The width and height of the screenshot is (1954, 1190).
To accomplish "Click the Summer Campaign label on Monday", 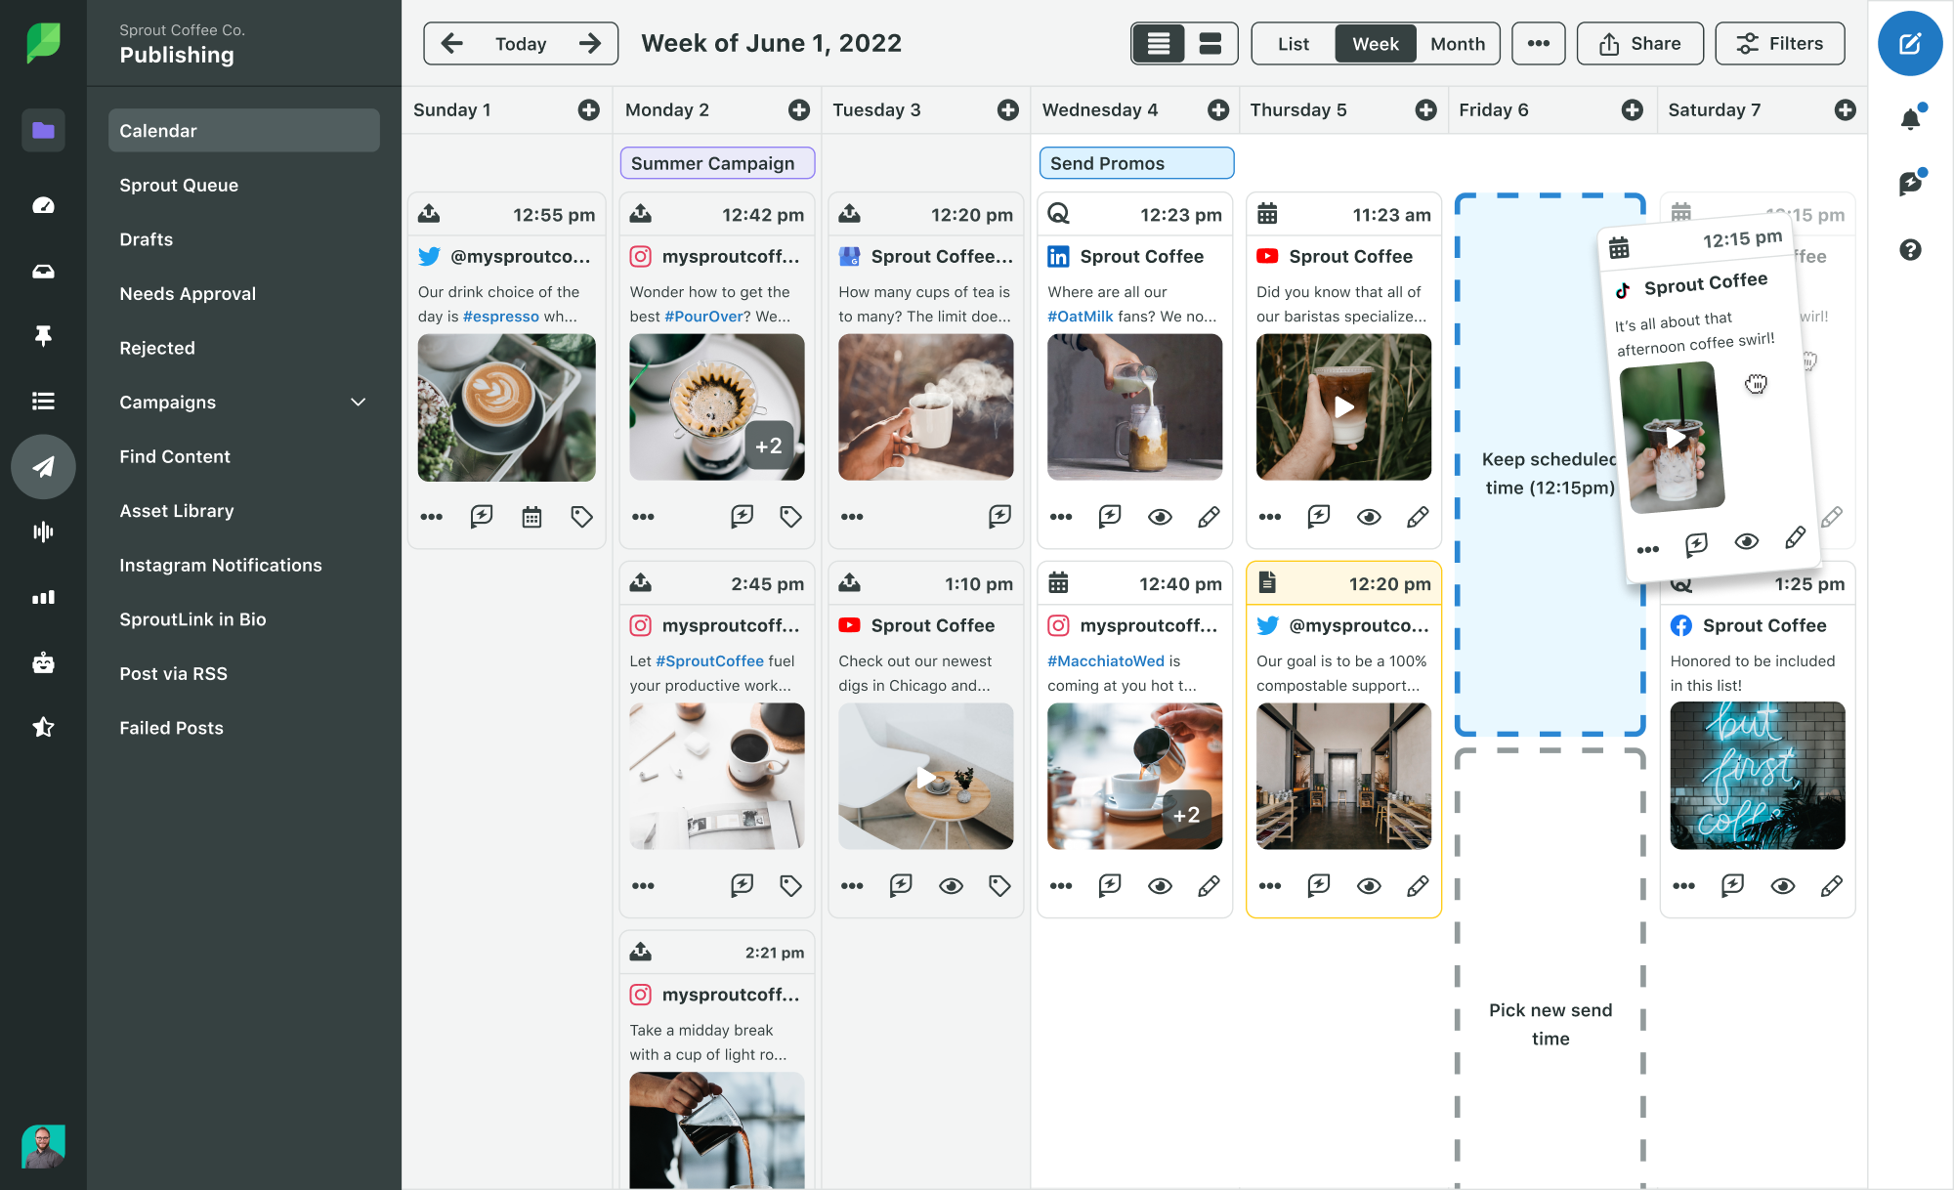I will (x=713, y=162).
